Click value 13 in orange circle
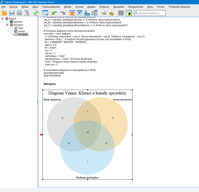199x192 pixels. point(112,118)
